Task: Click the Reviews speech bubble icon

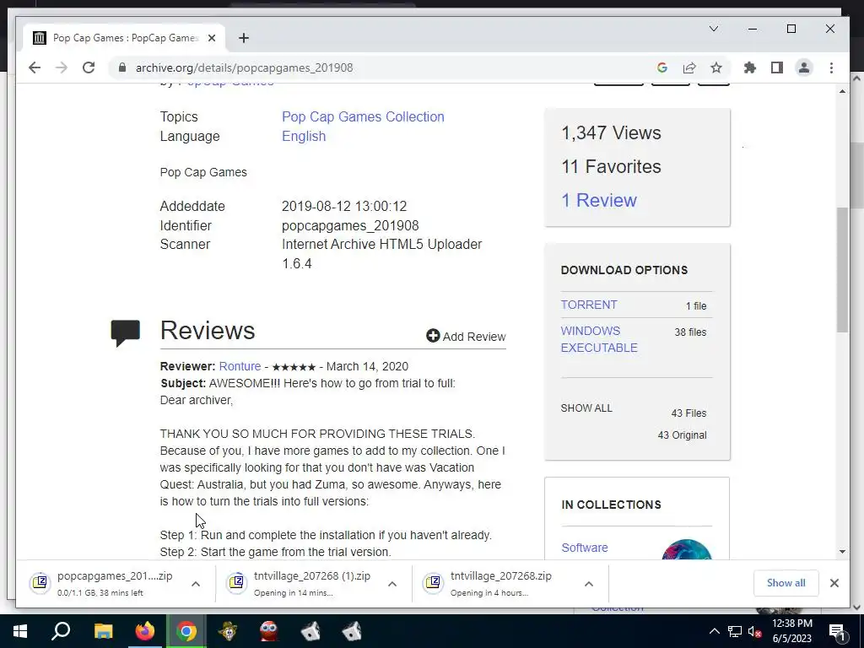Action: point(126,332)
